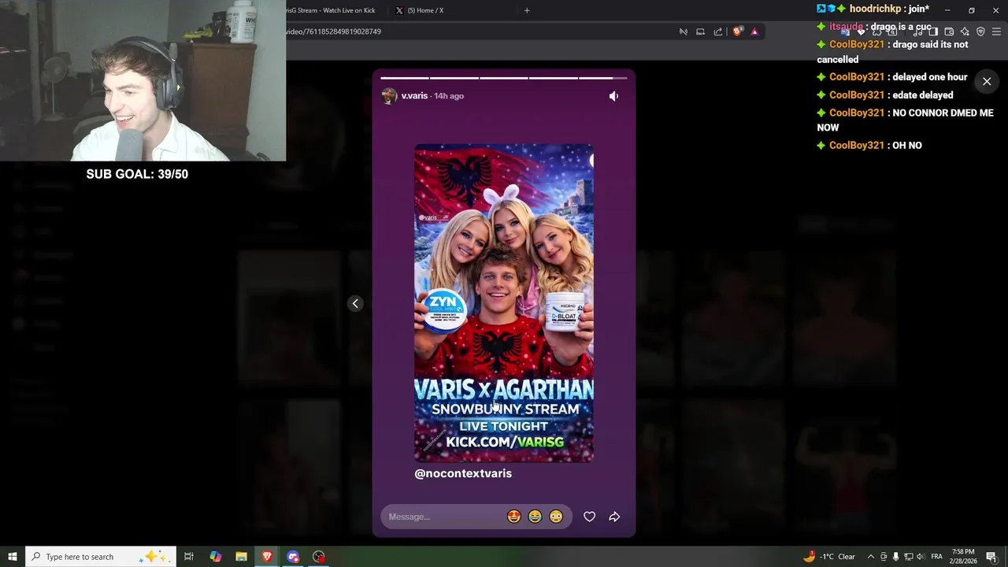The image size is (1008, 567).
Task: Click the streamer webcam overlay
Action: point(143,80)
